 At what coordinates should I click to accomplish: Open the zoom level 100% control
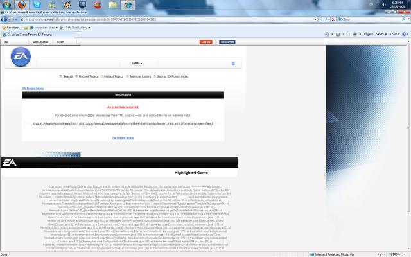[x=397, y=254]
